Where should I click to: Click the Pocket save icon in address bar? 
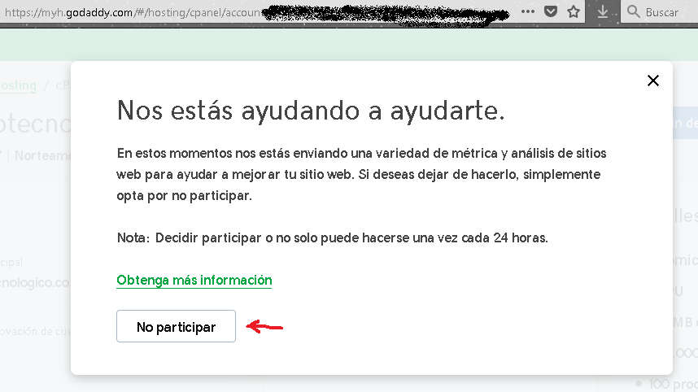point(551,11)
